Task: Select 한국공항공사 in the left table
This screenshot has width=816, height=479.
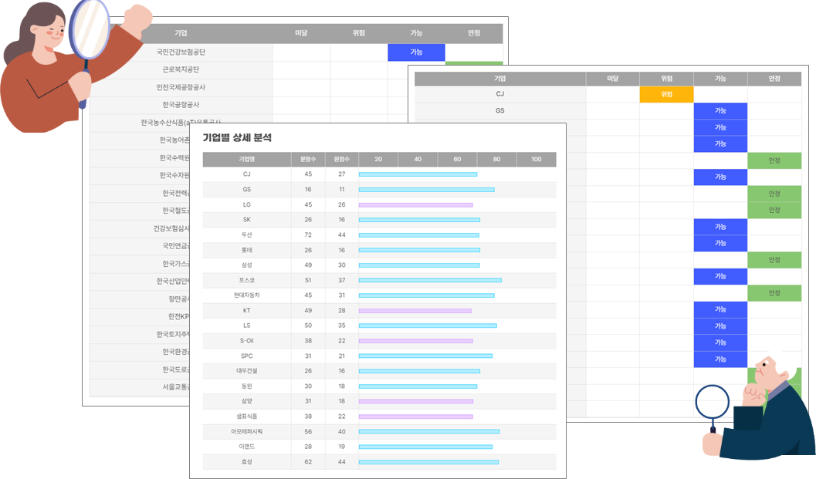Action: click(181, 105)
